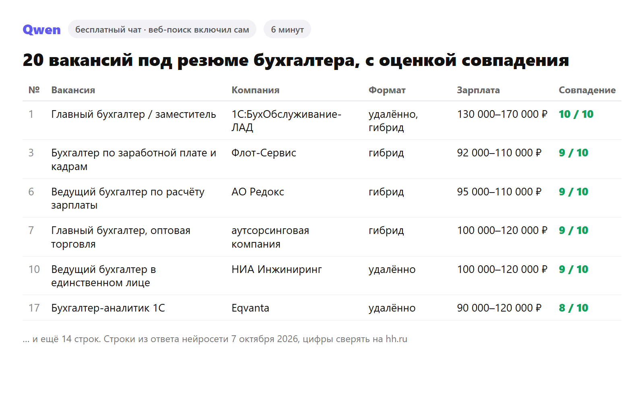
Task: Select 'Ведущий бухгалтер по расчёту зарплаты'
Action: [128, 198]
